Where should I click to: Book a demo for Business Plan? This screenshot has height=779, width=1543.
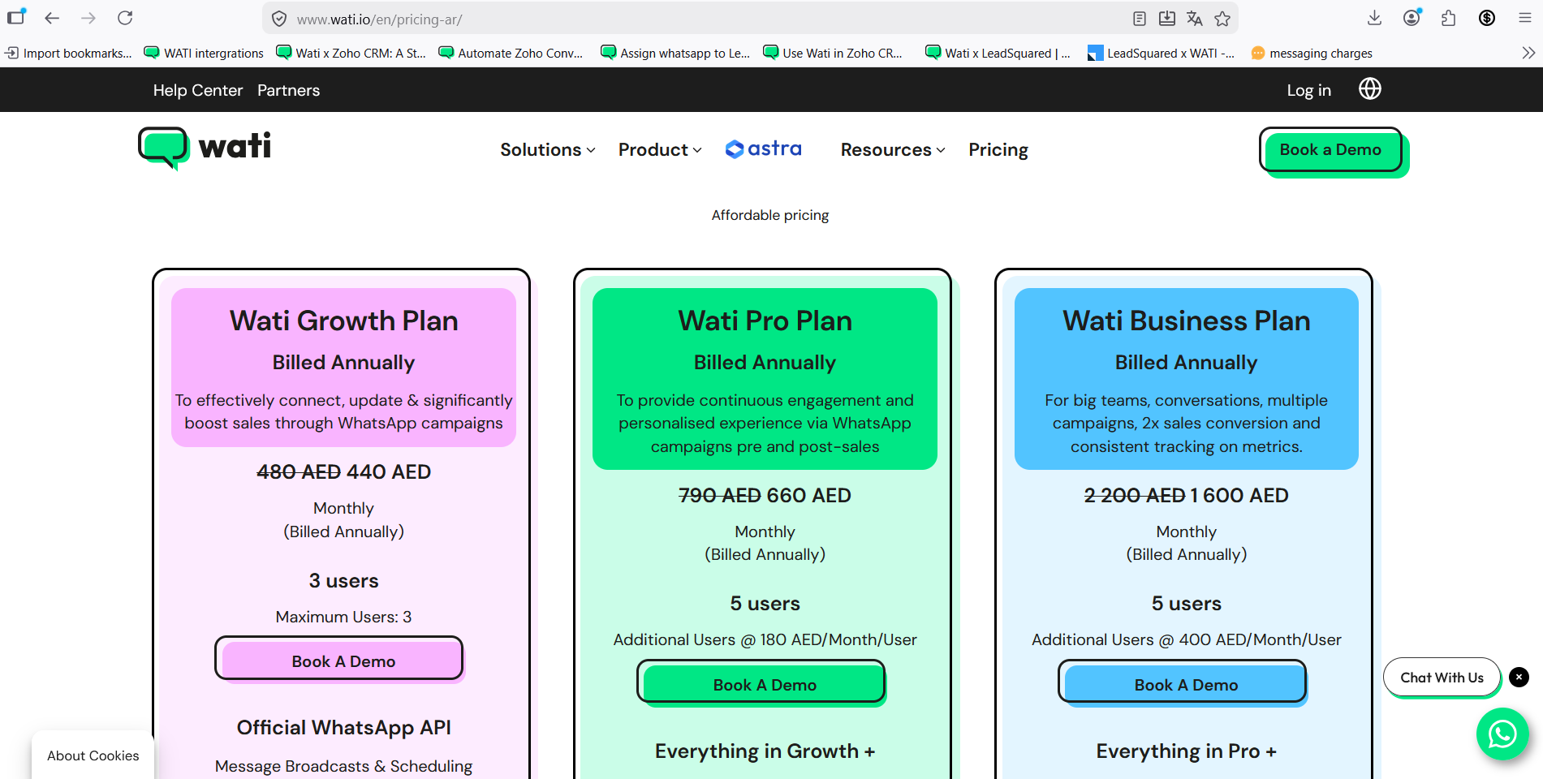click(1183, 682)
